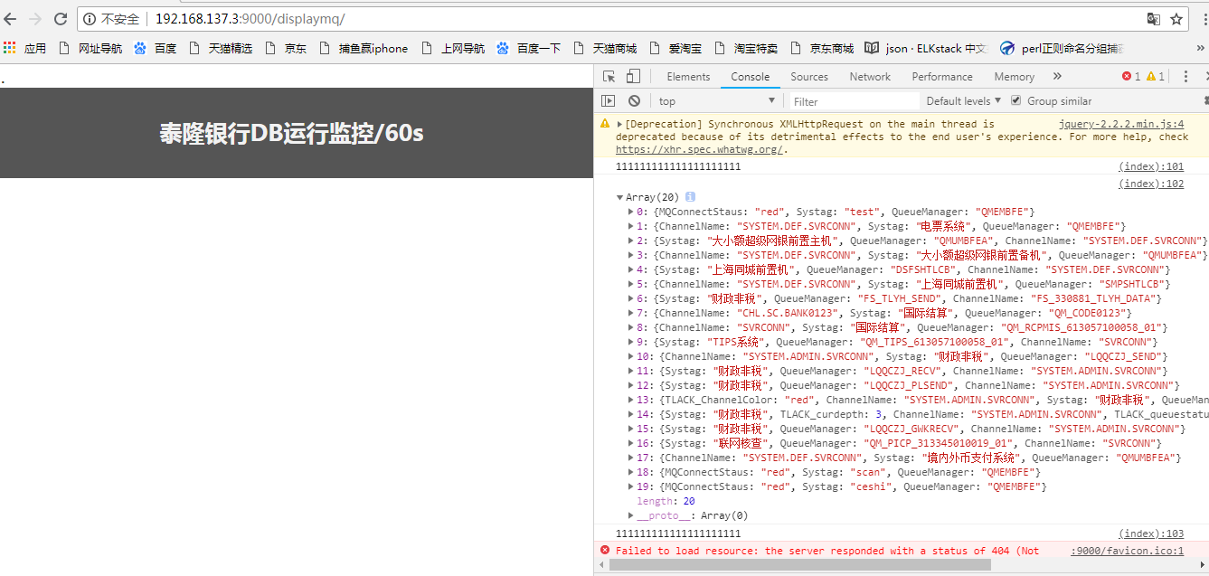The height and width of the screenshot is (576, 1209).
Task: Expand array item 13 with TLACK_ChannelColor
Action: (x=631, y=400)
